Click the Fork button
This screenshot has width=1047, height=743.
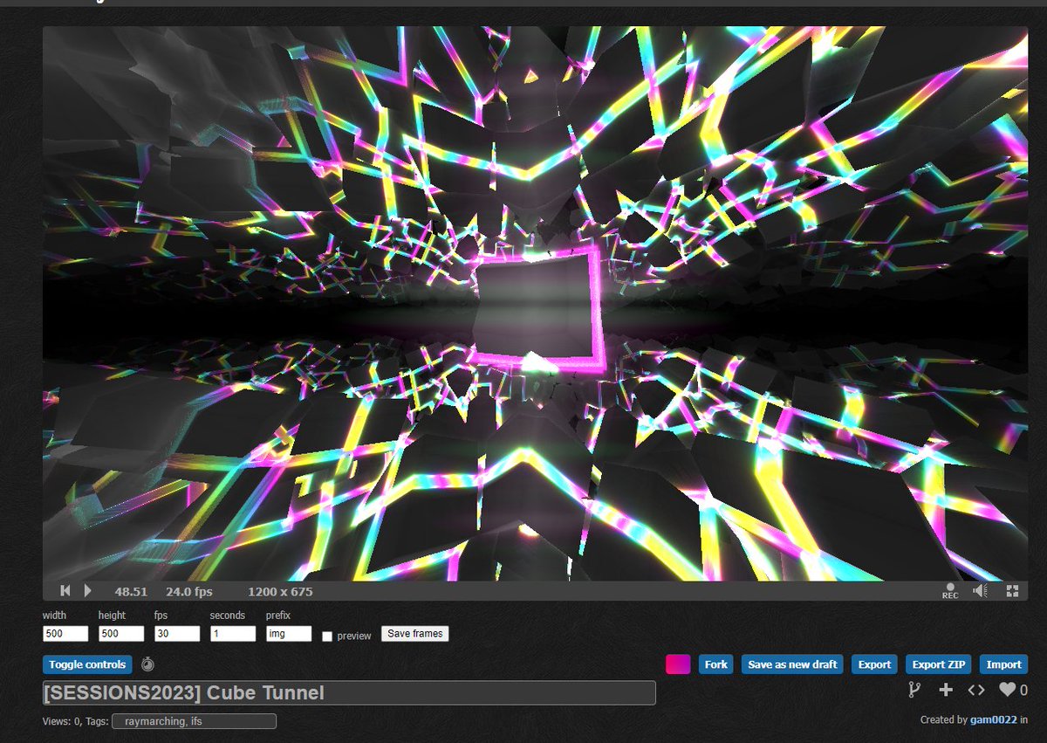716,664
